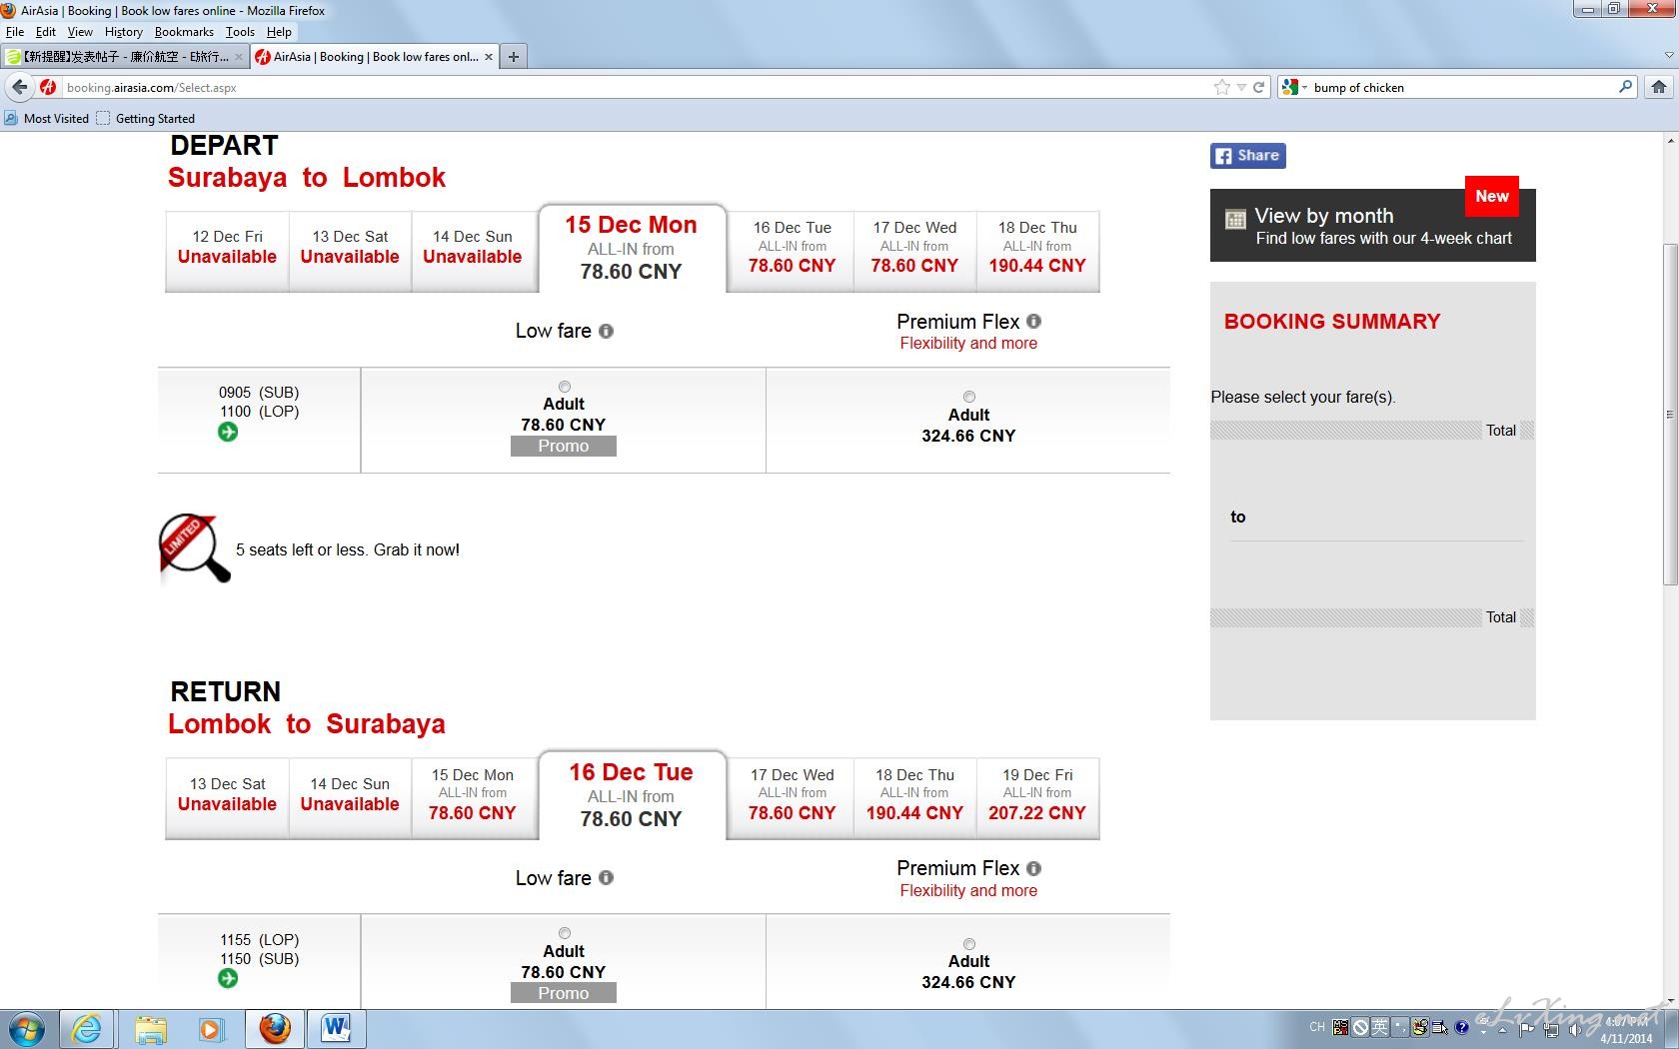Select departure Premium Flex 324.66 CNY radio
1679x1049 pixels.
(968, 397)
